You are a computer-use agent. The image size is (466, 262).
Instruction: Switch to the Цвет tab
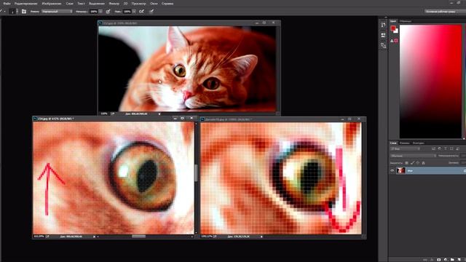(x=393, y=21)
